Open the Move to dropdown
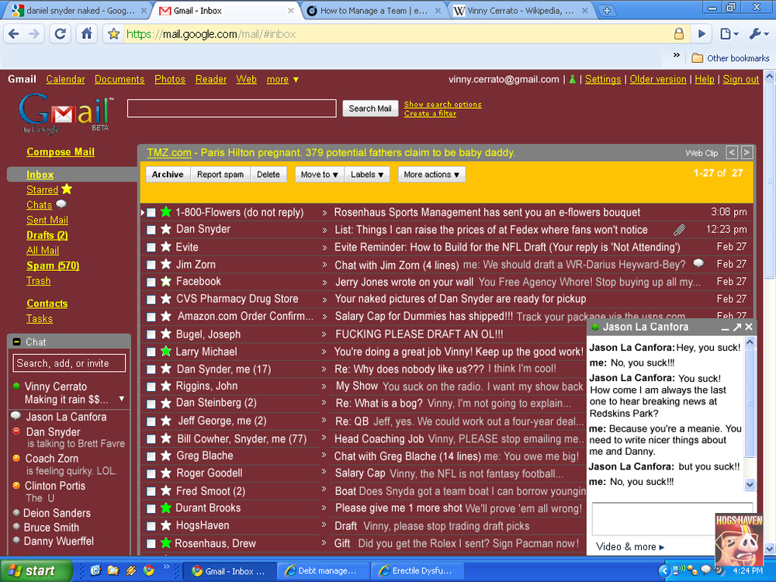 (x=319, y=174)
